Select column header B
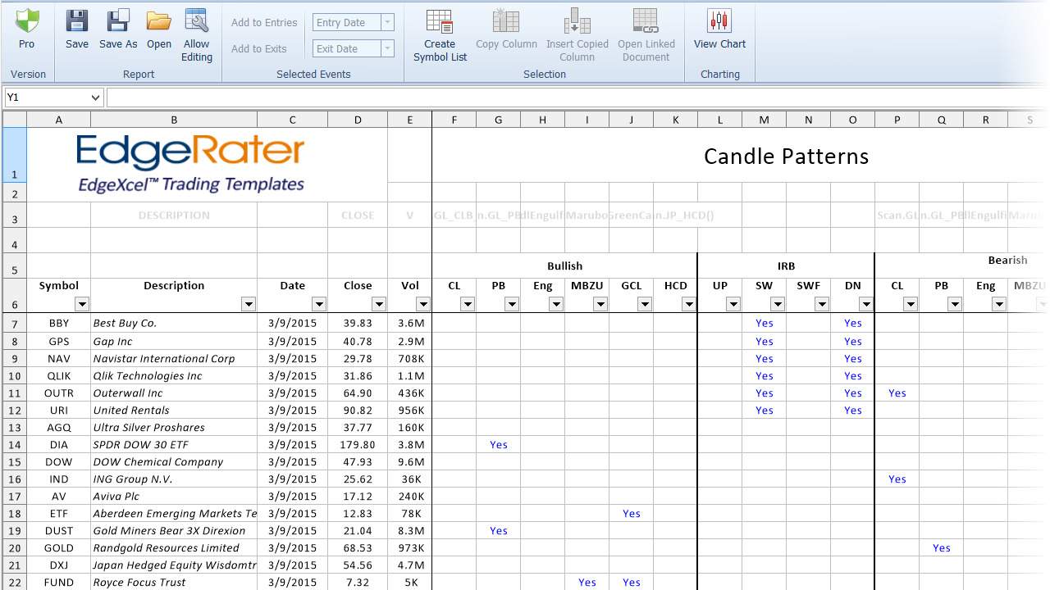Image resolution: width=1050 pixels, height=590 pixels. pos(174,120)
